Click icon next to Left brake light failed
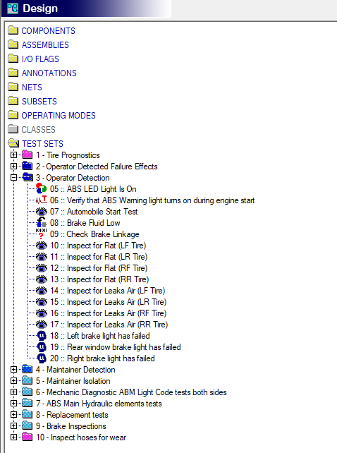Image resolution: width=337 pixels, height=453 pixels. pyautogui.click(x=42, y=336)
